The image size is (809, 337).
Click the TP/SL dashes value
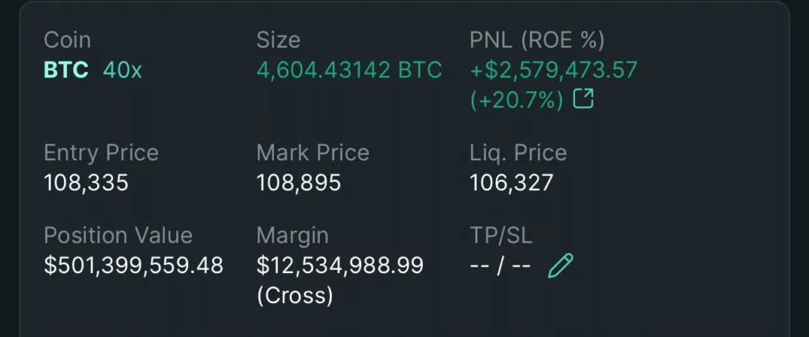[500, 266]
